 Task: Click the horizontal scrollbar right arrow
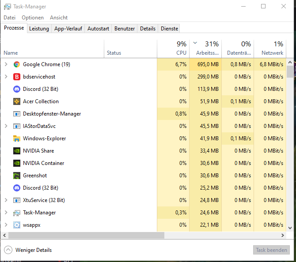coord(283,235)
